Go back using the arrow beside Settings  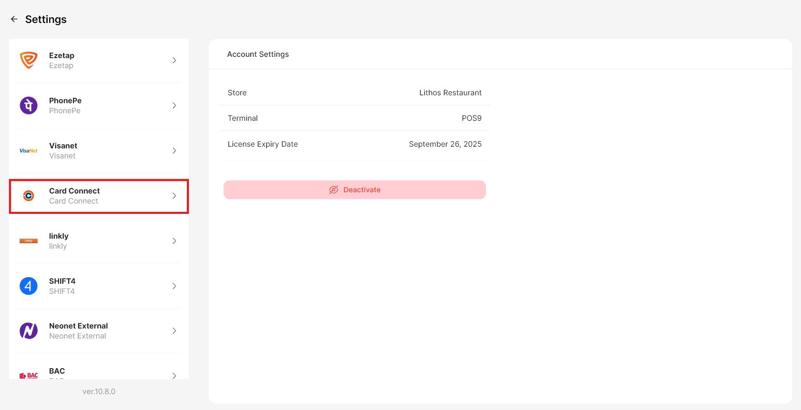coord(14,19)
